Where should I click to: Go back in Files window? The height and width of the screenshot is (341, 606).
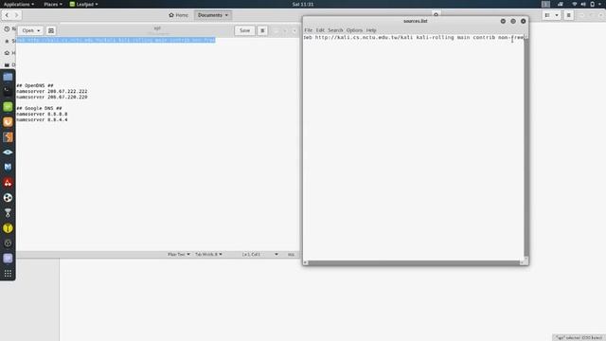click(x=7, y=15)
